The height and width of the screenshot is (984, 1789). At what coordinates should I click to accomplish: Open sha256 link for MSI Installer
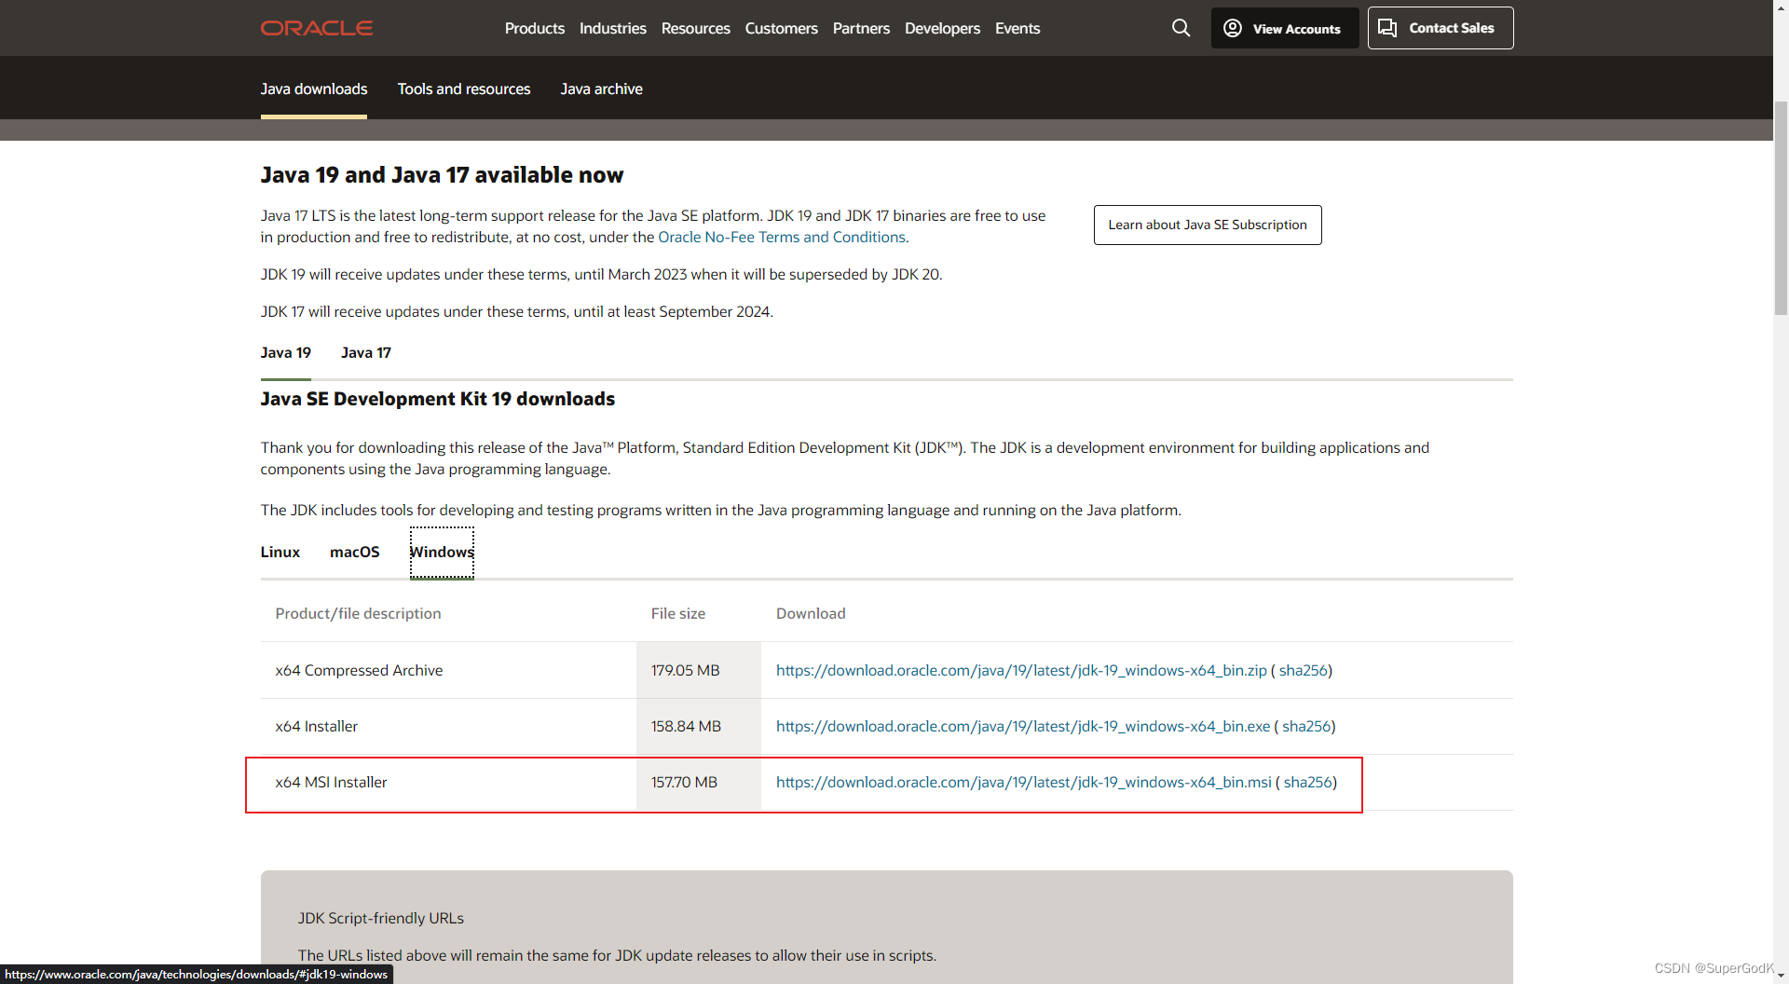tap(1307, 782)
